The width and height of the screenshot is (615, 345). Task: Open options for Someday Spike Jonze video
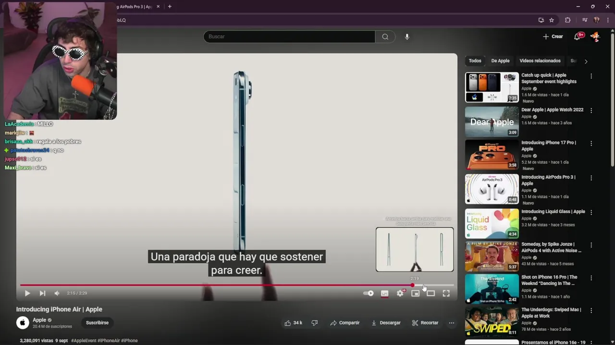pos(591,245)
